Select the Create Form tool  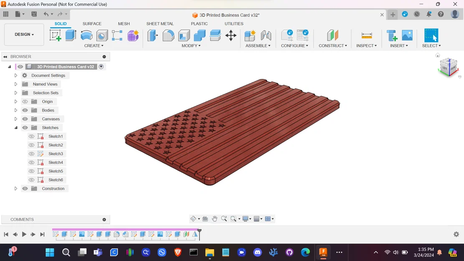coord(133,35)
